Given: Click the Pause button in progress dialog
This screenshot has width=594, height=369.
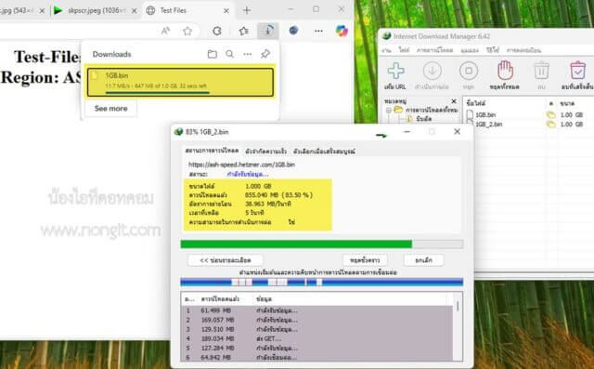Looking at the screenshot, I should click(365, 260).
